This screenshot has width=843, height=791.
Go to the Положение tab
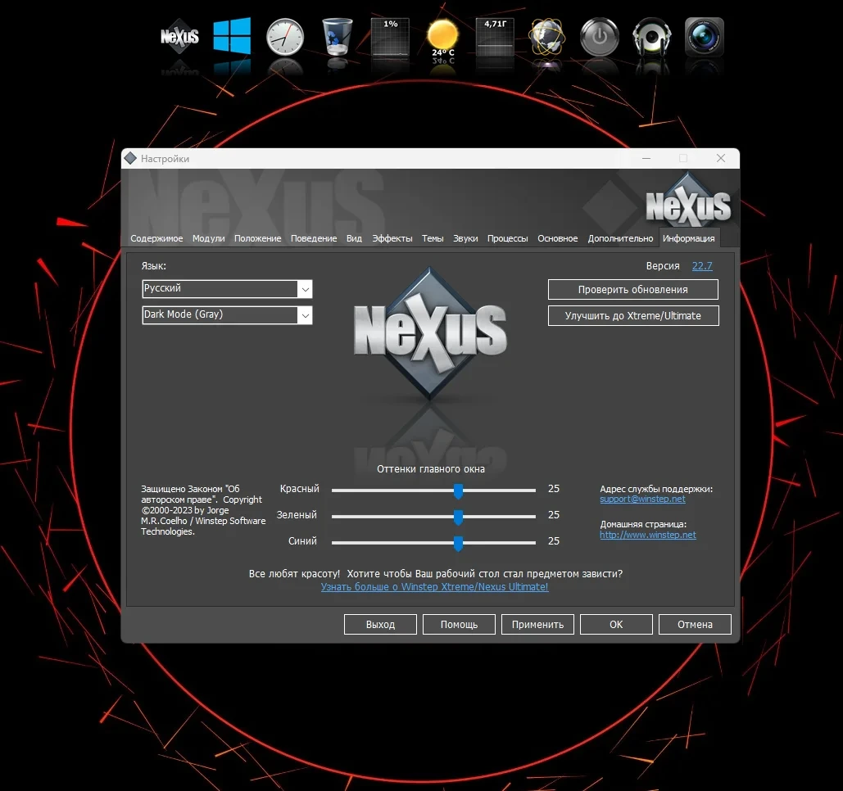(257, 238)
